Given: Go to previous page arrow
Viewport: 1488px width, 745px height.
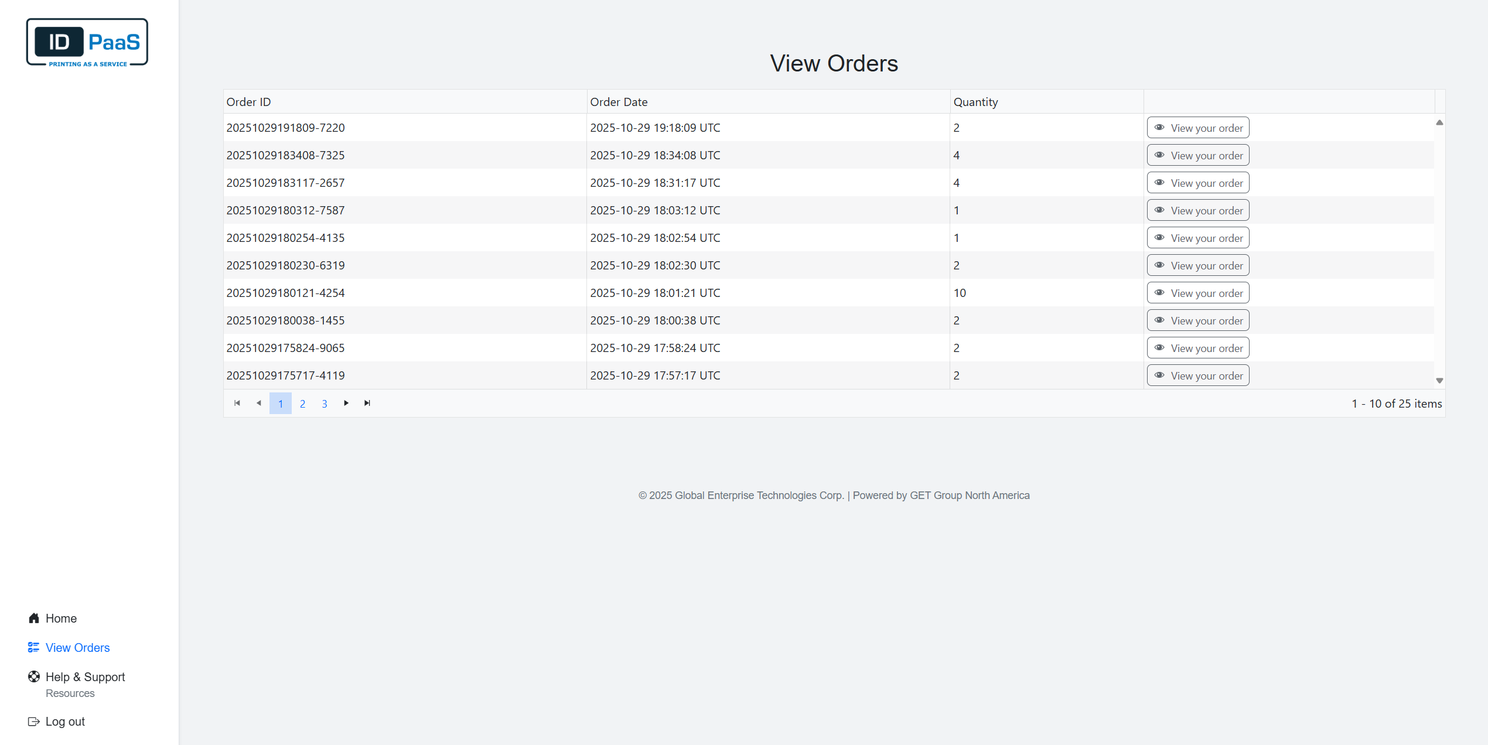Looking at the screenshot, I should click(259, 403).
